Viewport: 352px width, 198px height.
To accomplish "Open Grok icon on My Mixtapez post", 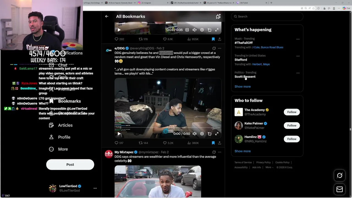I will point(214,152).
